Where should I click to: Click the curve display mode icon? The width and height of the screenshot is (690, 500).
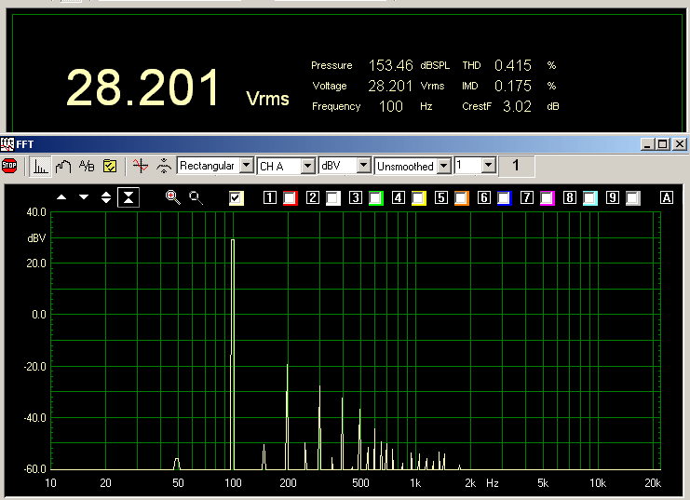pos(63,166)
